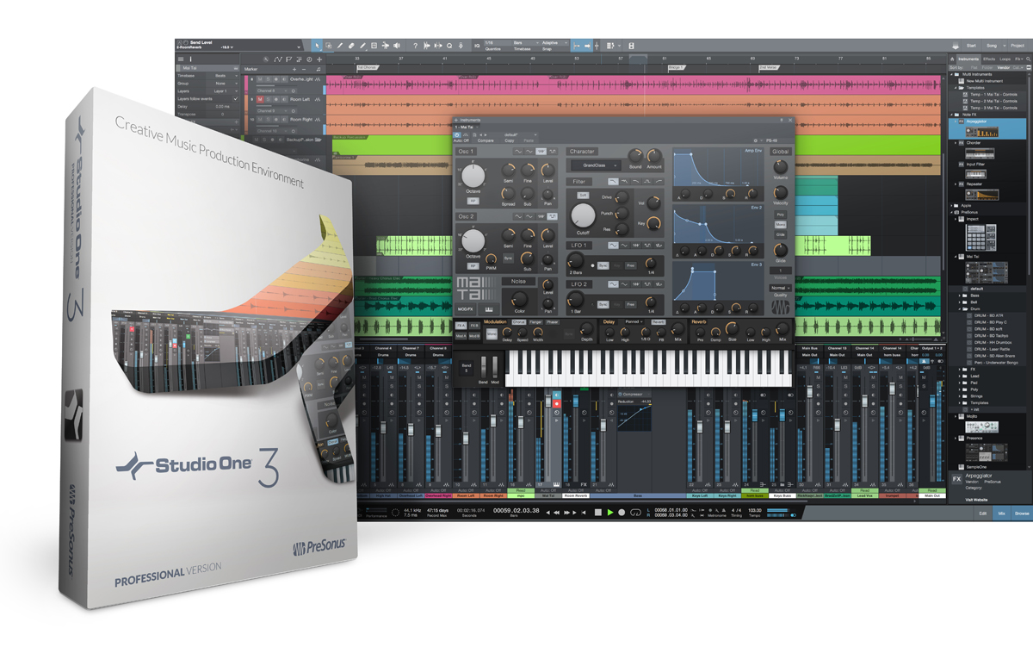Select the Eraser tool
The width and height of the screenshot is (1033, 666).
351,46
